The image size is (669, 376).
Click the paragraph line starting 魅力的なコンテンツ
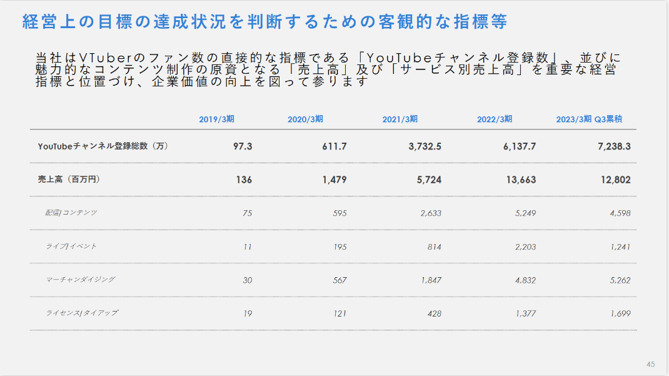click(326, 69)
